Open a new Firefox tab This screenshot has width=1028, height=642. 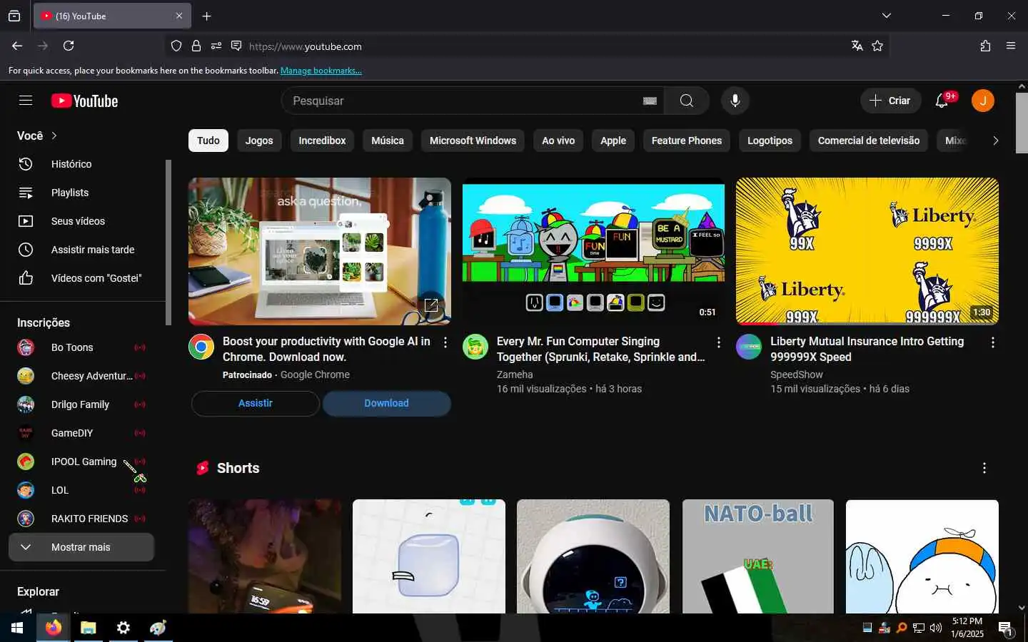coord(206,16)
